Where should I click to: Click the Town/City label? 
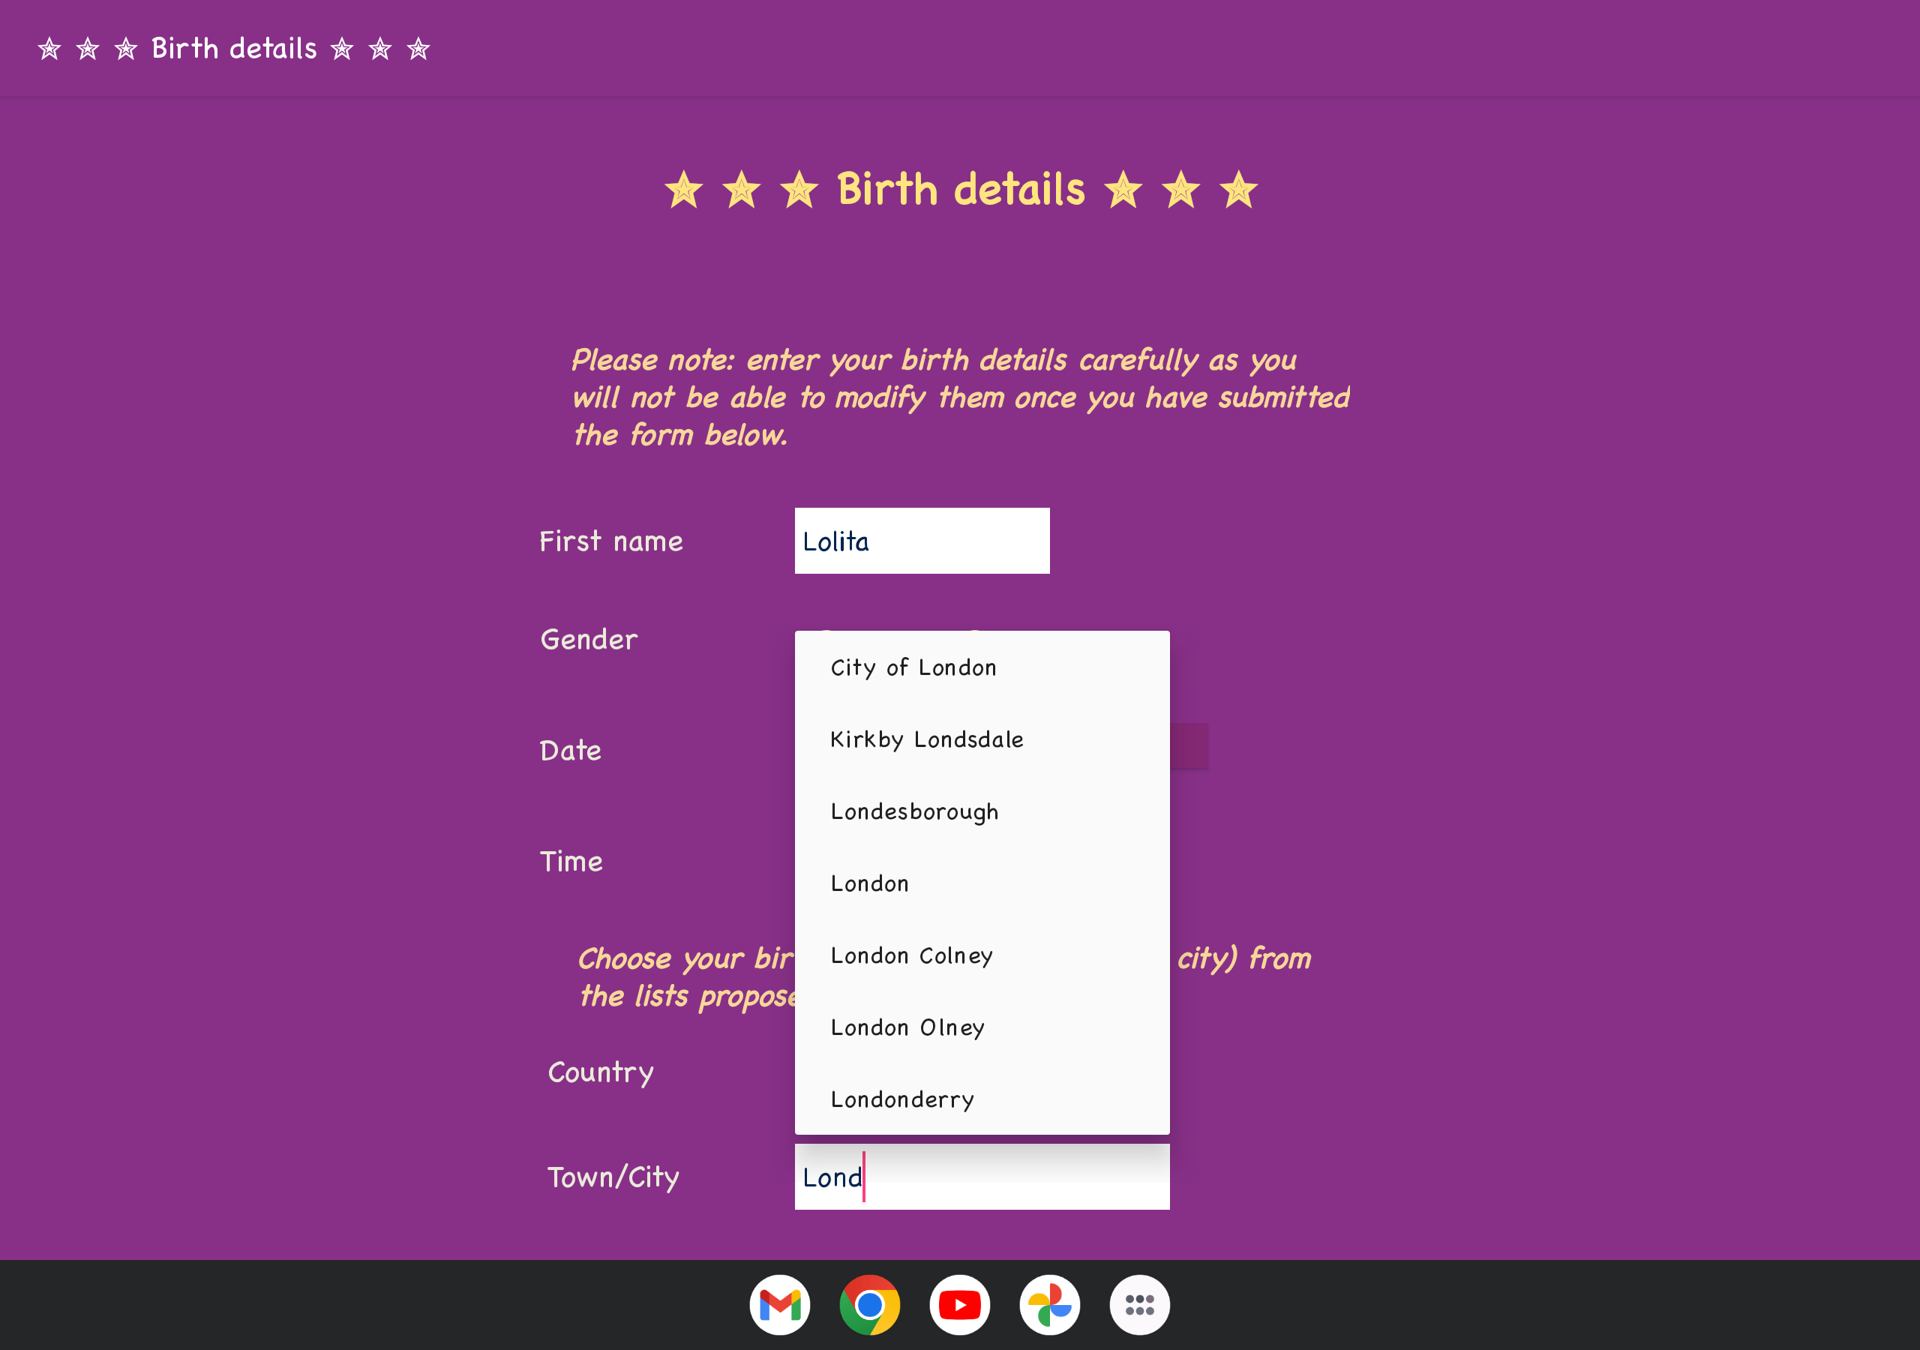click(613, 1177)
